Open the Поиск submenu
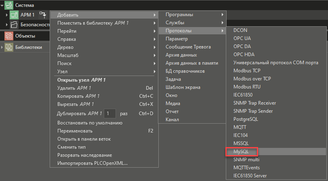This screenshot has width=328, height=181. (x=104, y=63)
